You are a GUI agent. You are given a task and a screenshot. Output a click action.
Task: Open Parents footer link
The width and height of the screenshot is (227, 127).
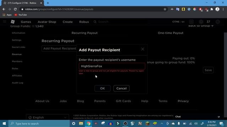[100, 101]
